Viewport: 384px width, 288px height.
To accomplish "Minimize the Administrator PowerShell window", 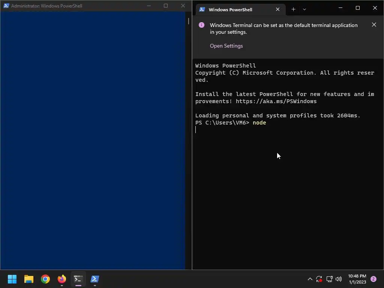I will point(148,6).
